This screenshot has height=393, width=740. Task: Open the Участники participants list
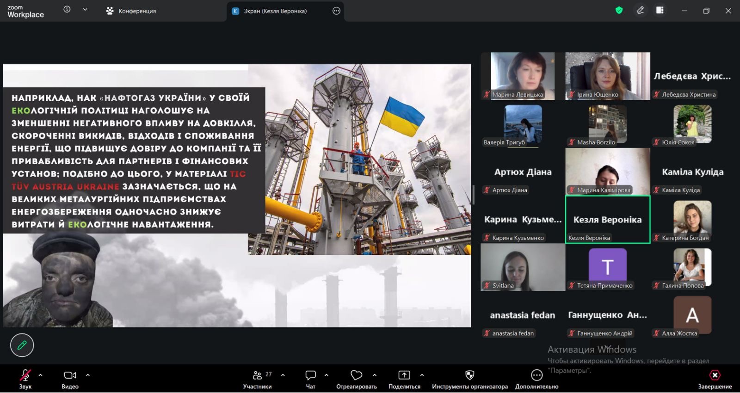click(x=258, y=379)
